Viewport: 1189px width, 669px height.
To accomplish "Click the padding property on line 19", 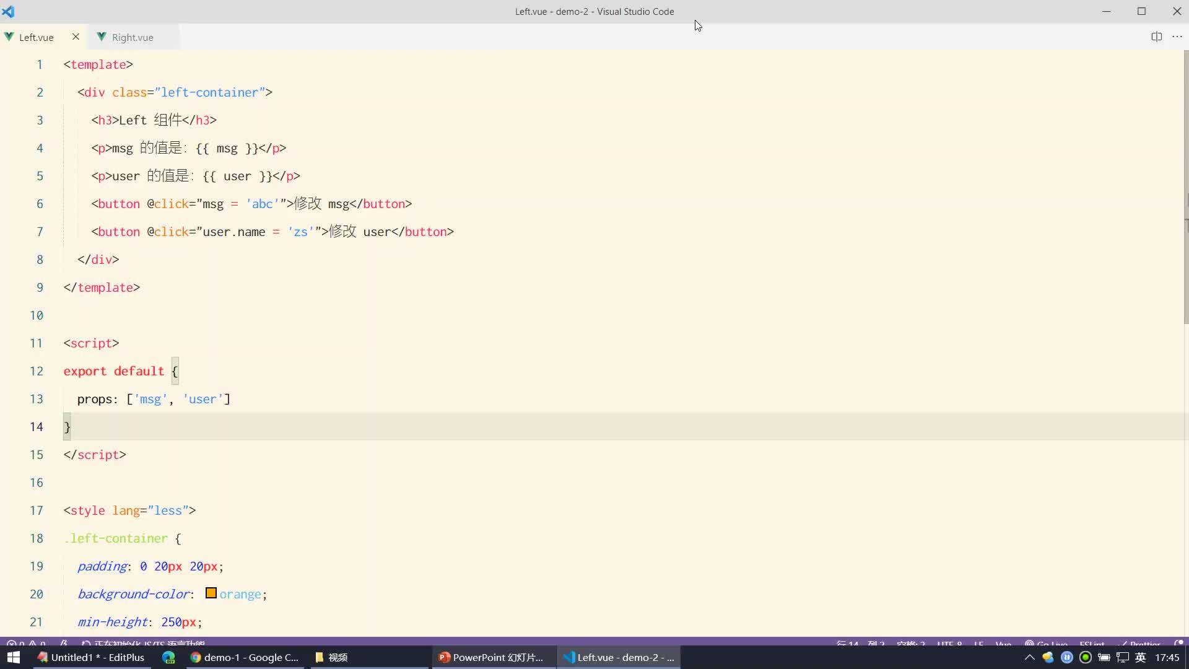I will (x=102, y=566).
